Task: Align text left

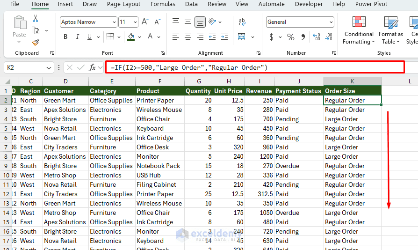Action: click(176, 37)
